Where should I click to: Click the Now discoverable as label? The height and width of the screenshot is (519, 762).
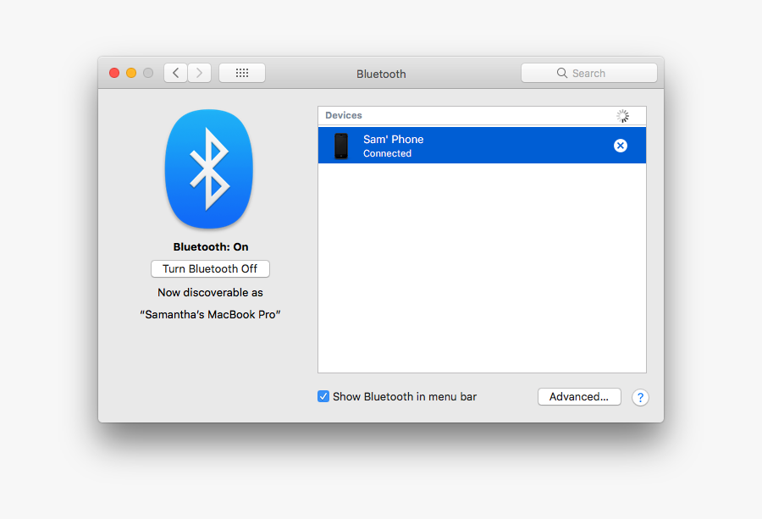coord(210,292)
